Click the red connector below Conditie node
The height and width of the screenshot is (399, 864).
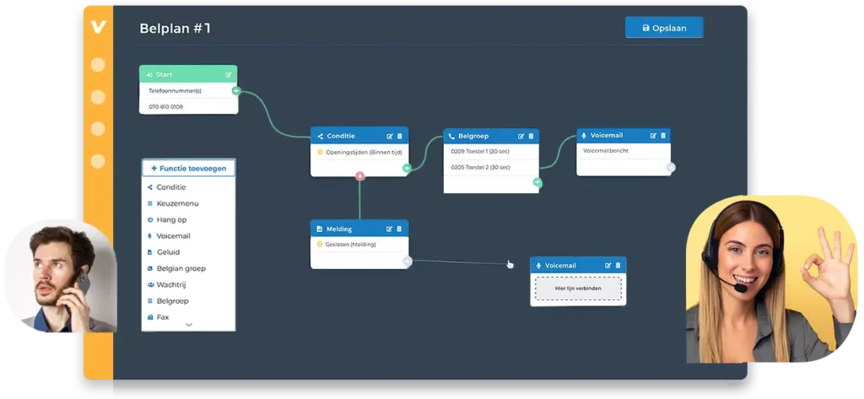click(359, 176)
